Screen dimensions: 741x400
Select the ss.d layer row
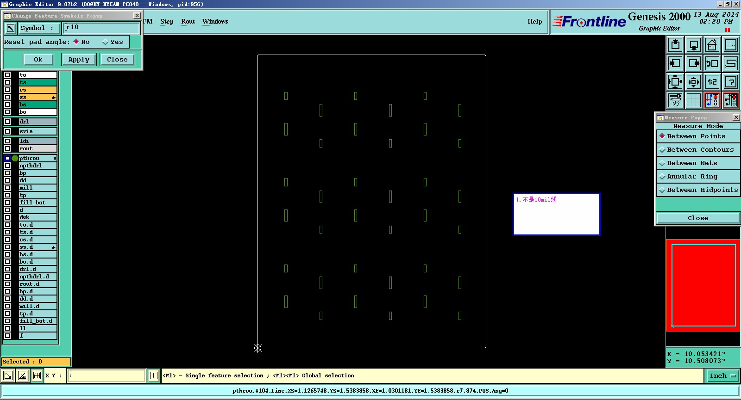tap(38, 247)
